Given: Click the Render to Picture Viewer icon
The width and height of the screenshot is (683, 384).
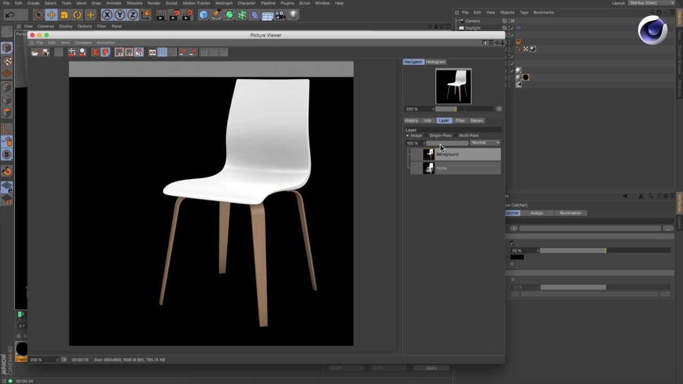Looking at the screenshot, I should [174, 15].
